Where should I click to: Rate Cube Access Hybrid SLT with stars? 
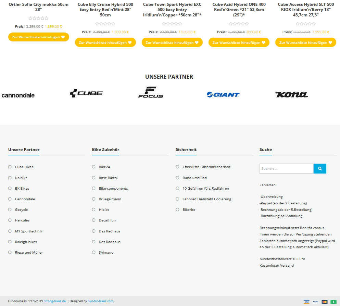tap(305, 24)
